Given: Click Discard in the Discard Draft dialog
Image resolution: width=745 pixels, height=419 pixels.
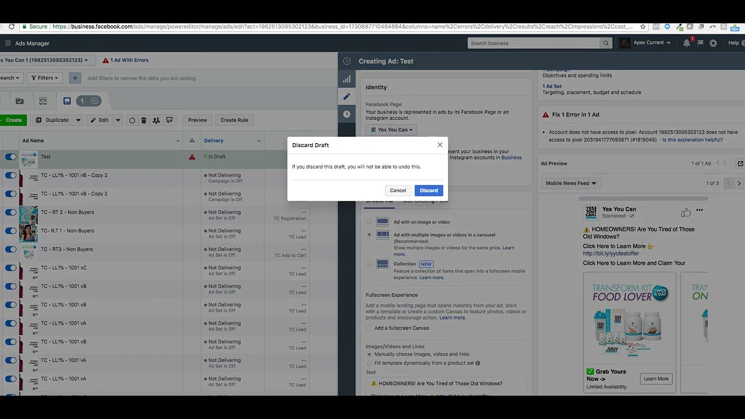Looking at the screenshot, I should pyautogui.click(x=429, y=190).
